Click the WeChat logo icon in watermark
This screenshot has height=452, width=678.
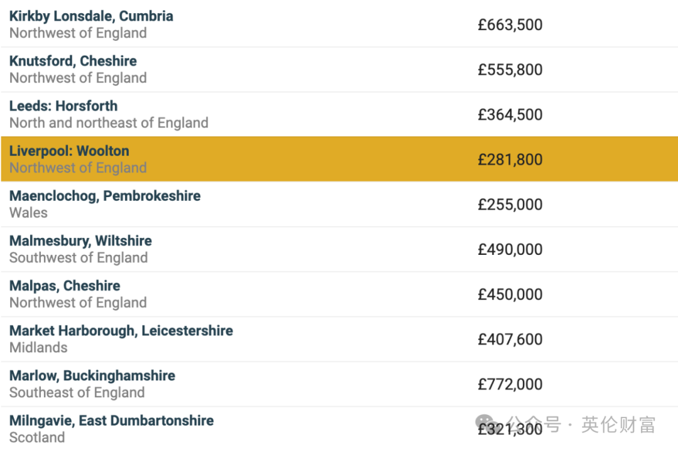click(x=485, y=422)
